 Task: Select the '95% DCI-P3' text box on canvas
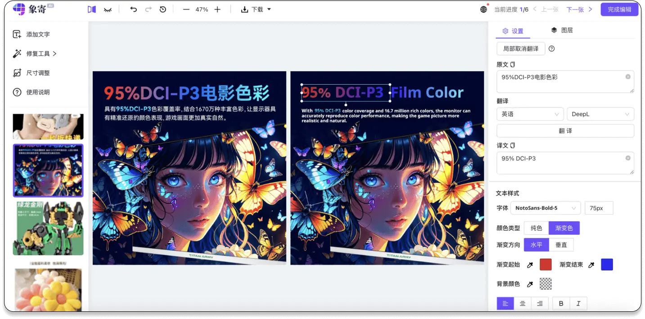pos(345,93)
